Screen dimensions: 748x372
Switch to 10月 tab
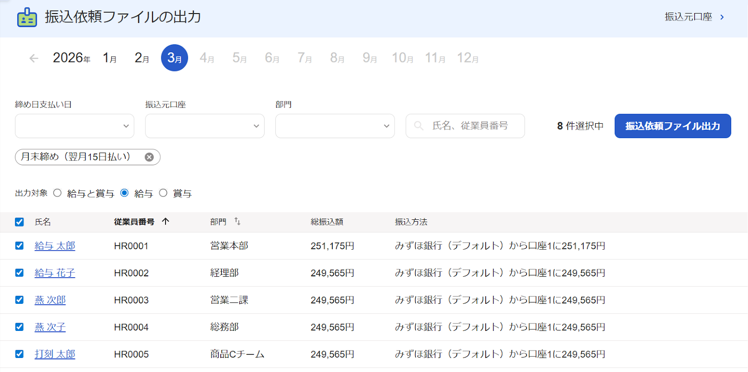pos(403,58)
